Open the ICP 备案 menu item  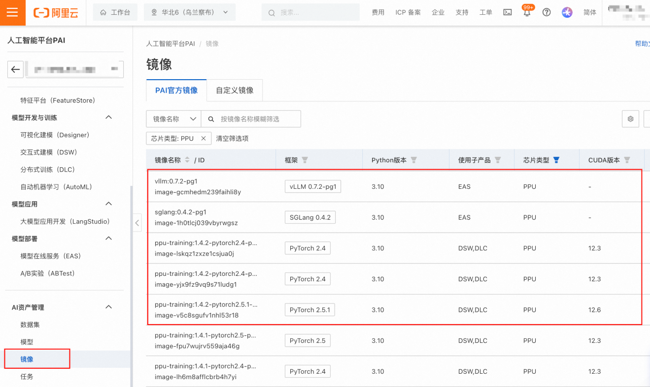(x=408, y=12)
